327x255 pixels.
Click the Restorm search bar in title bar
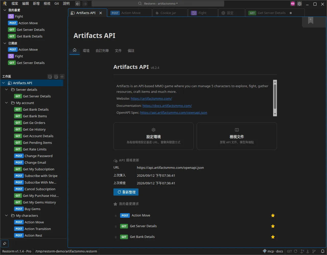tap(158, 4)
